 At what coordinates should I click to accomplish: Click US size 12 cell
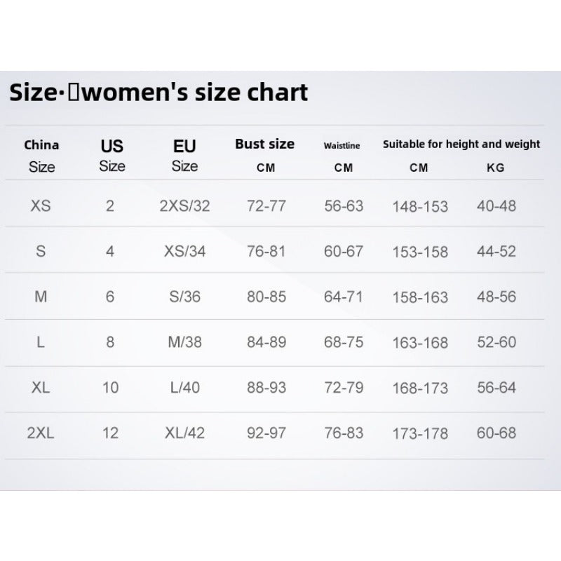[110, 433]
